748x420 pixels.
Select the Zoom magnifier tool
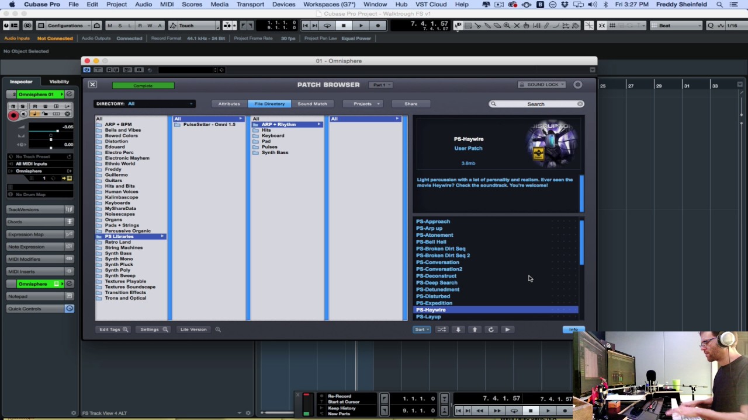[507, 26]
